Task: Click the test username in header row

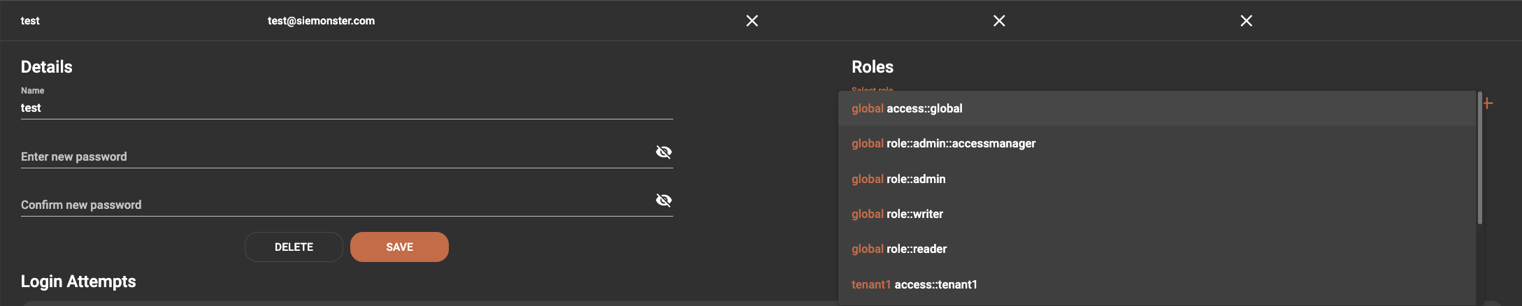Action: click(30, 21)
